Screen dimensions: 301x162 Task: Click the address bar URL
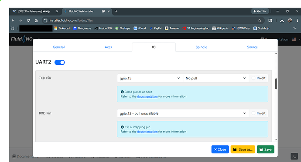pos(71,20)
